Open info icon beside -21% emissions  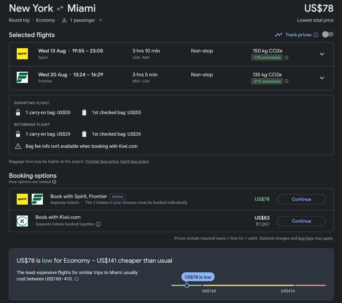(286, 81)
